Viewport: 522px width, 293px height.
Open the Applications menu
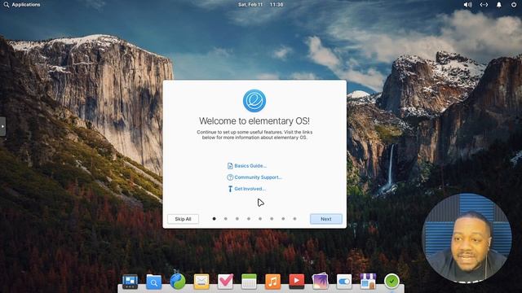click(x=22, y=5)
